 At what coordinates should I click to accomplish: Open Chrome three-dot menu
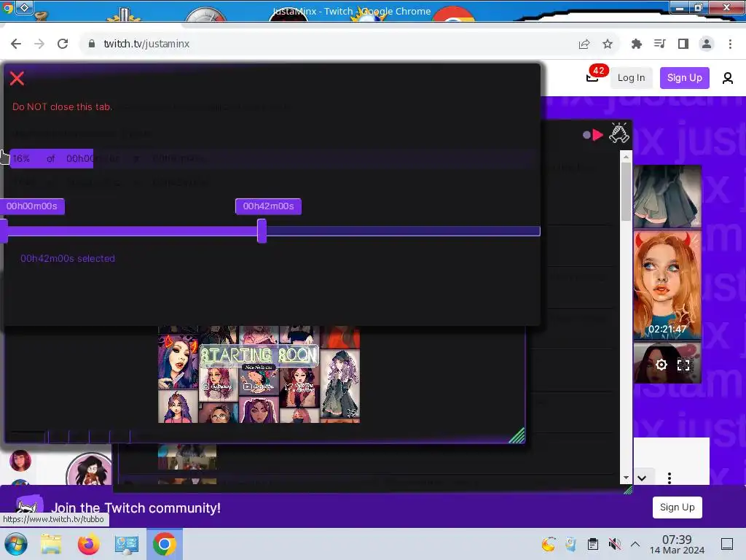click(x=730, y=44)
